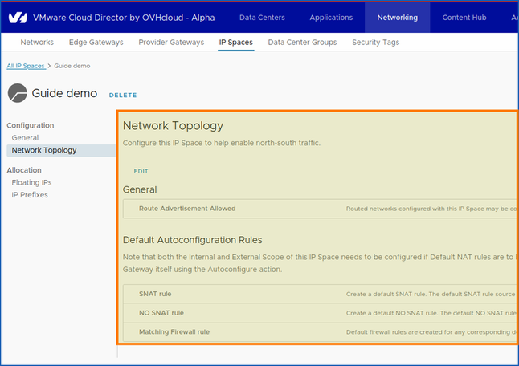Click the DELETE button for Guide demo
Screen dimensions: 519x366
[123, 96]
